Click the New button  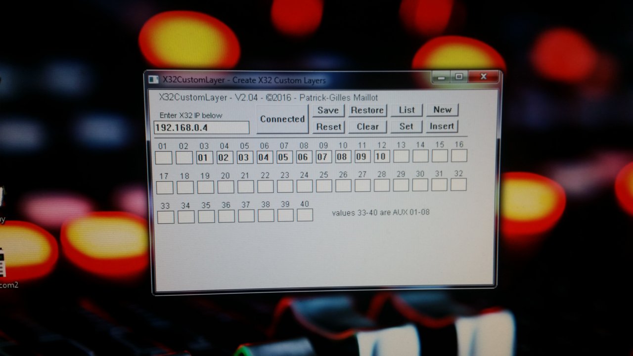[442, 110]
